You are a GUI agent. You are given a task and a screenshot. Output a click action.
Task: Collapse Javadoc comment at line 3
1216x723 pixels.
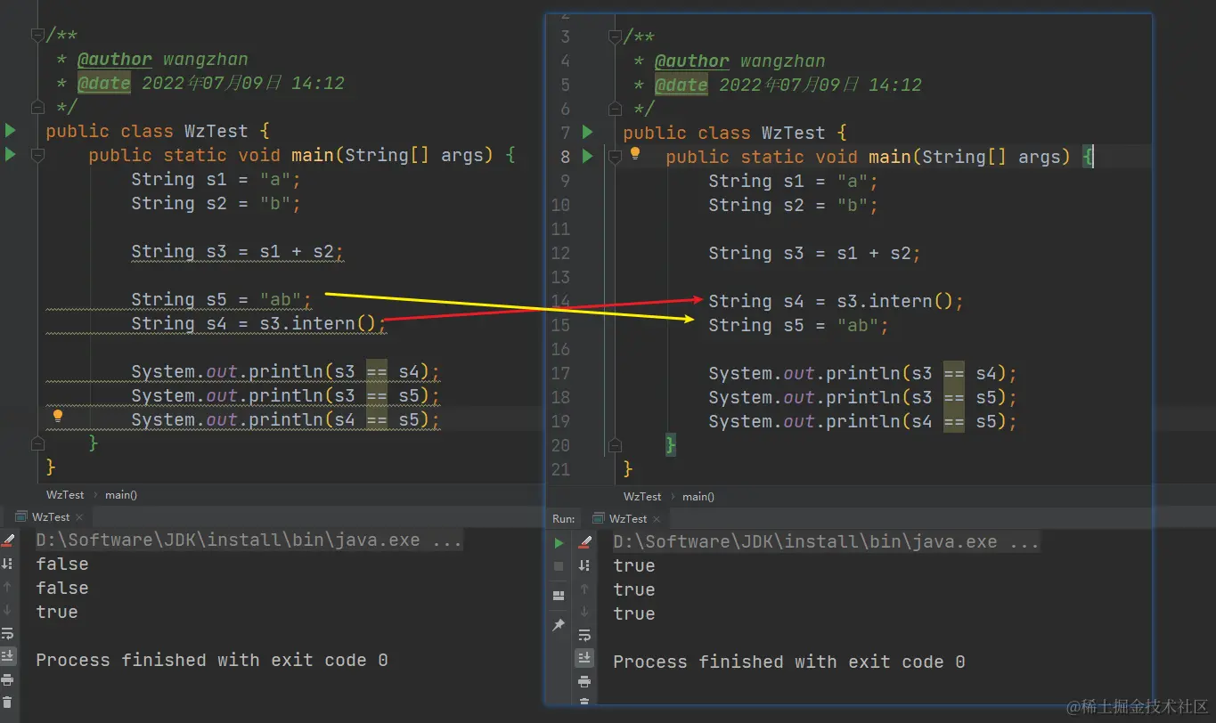pyautogui.click(x=615, y=37)
